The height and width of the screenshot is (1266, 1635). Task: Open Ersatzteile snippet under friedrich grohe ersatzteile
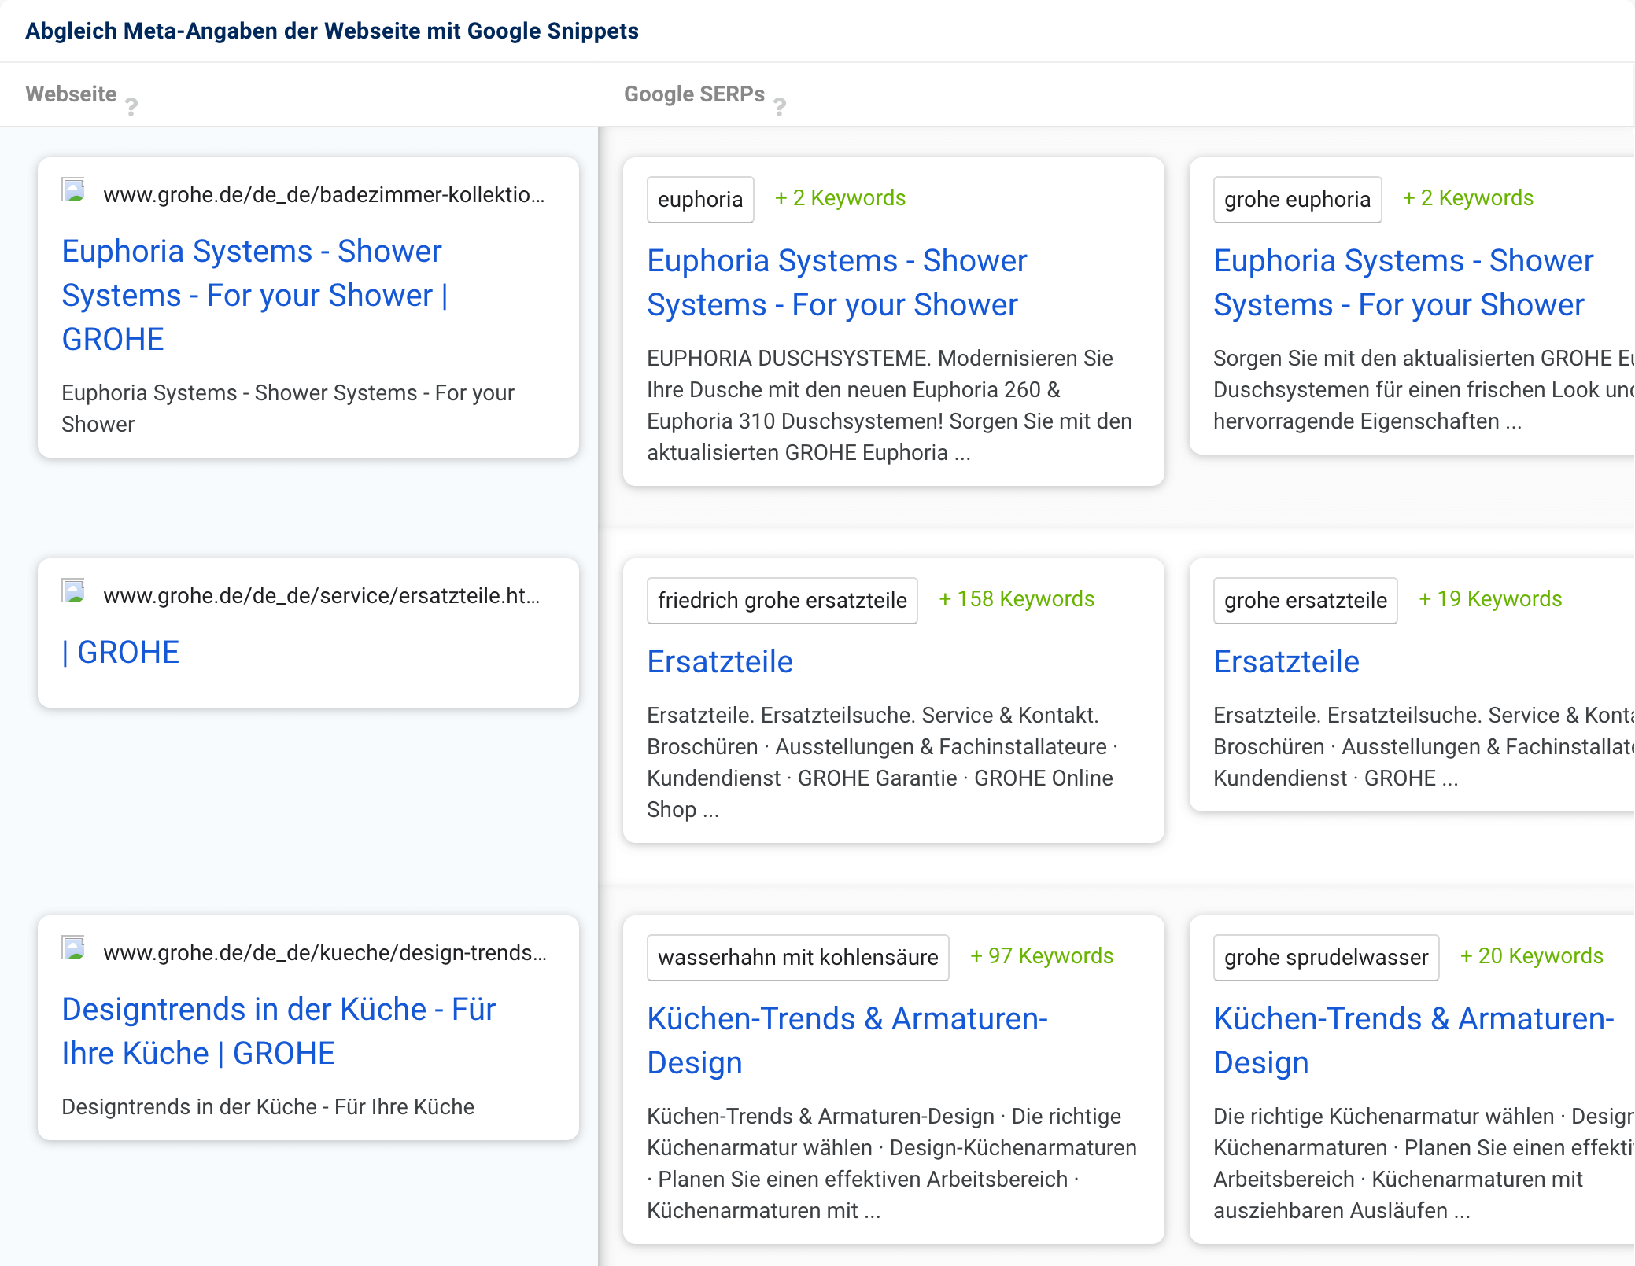point(720,662)
